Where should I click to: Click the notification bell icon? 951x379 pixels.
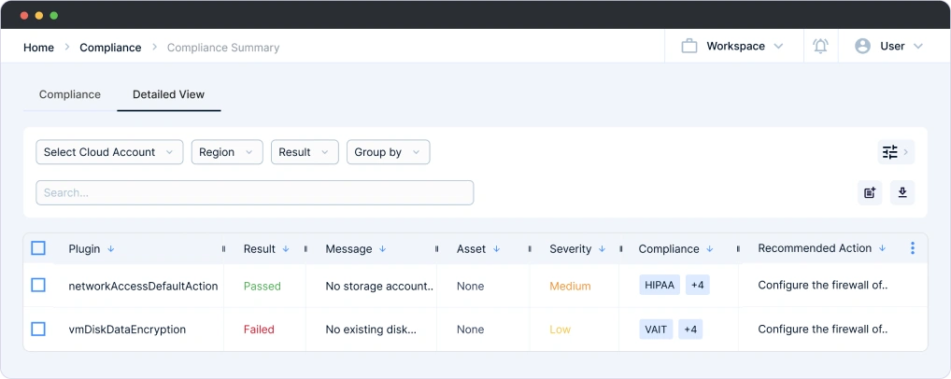tap(820, 46)
